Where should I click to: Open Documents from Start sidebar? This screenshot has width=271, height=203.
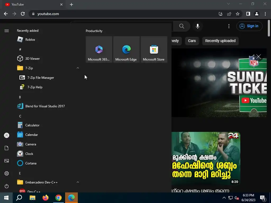(7, 148)
